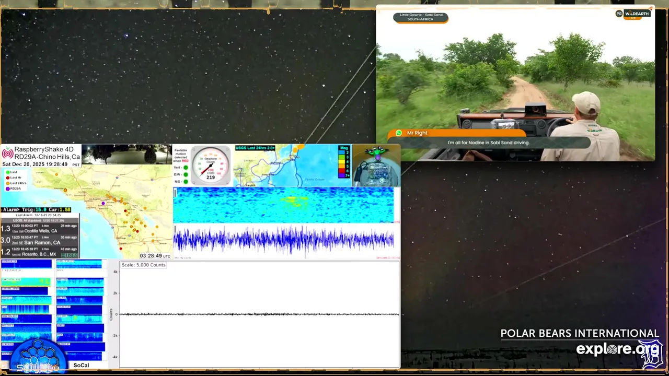
Task: Click the Geophone Counts gauge dial
Action: point(211,166)
